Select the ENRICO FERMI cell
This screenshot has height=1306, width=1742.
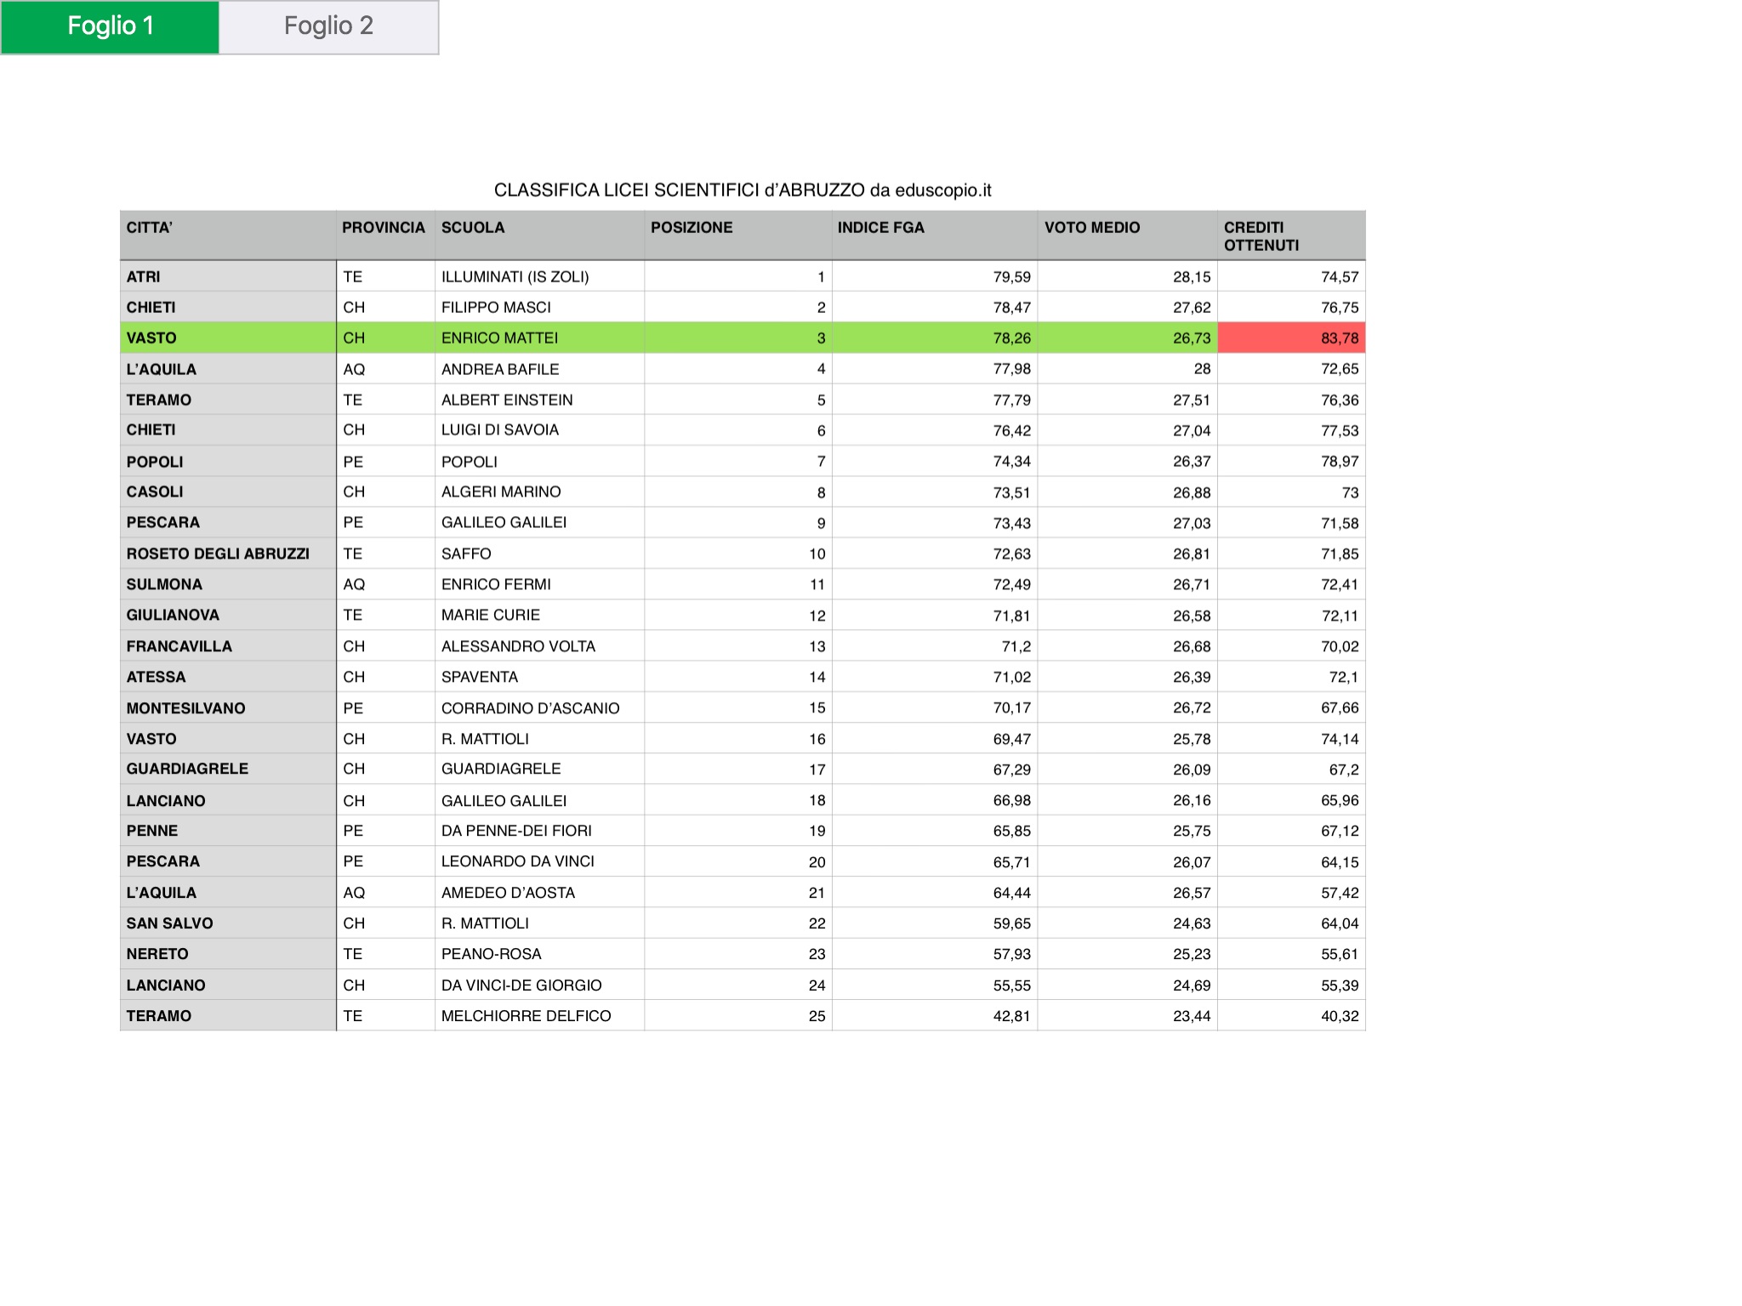click(x=539, y=584)
